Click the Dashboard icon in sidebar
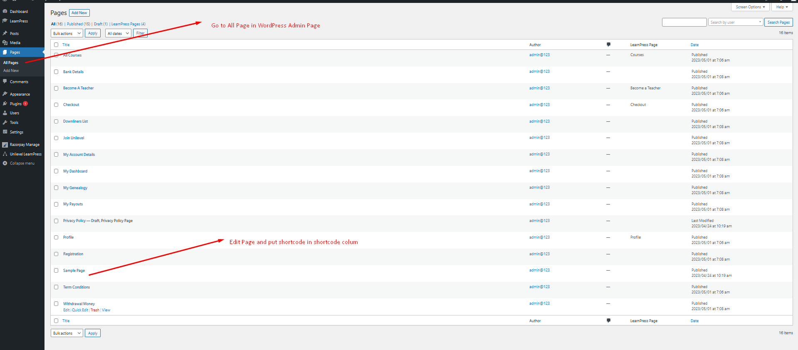Screen dimensions: 798x350 tap(5, 12)
